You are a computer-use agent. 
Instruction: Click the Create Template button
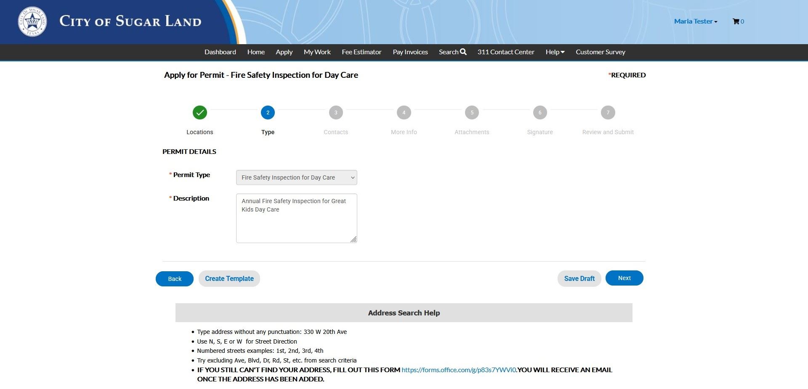[229, 278]
